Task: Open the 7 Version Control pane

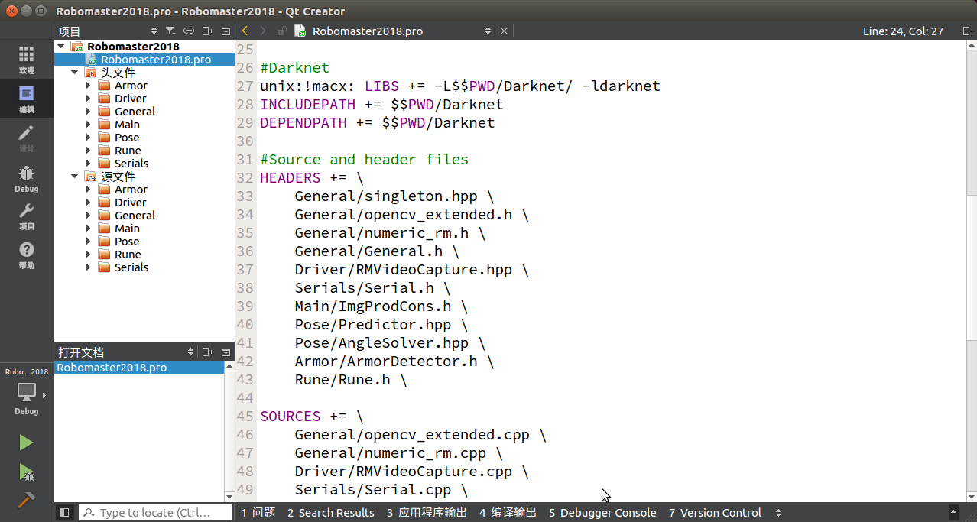Action: 715,513
